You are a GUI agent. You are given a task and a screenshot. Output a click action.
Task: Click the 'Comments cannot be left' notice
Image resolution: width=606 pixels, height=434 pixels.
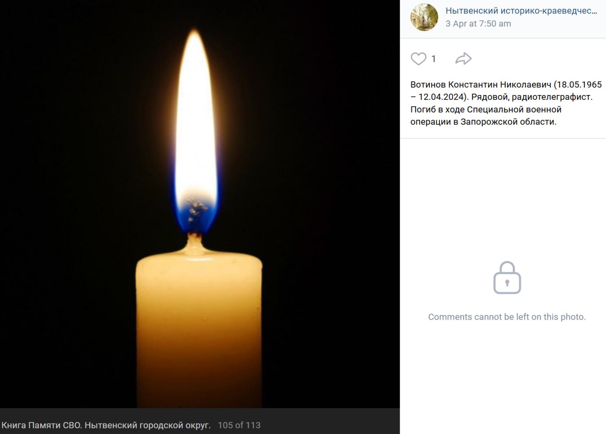pyautogui.click(x=507, y=317)
